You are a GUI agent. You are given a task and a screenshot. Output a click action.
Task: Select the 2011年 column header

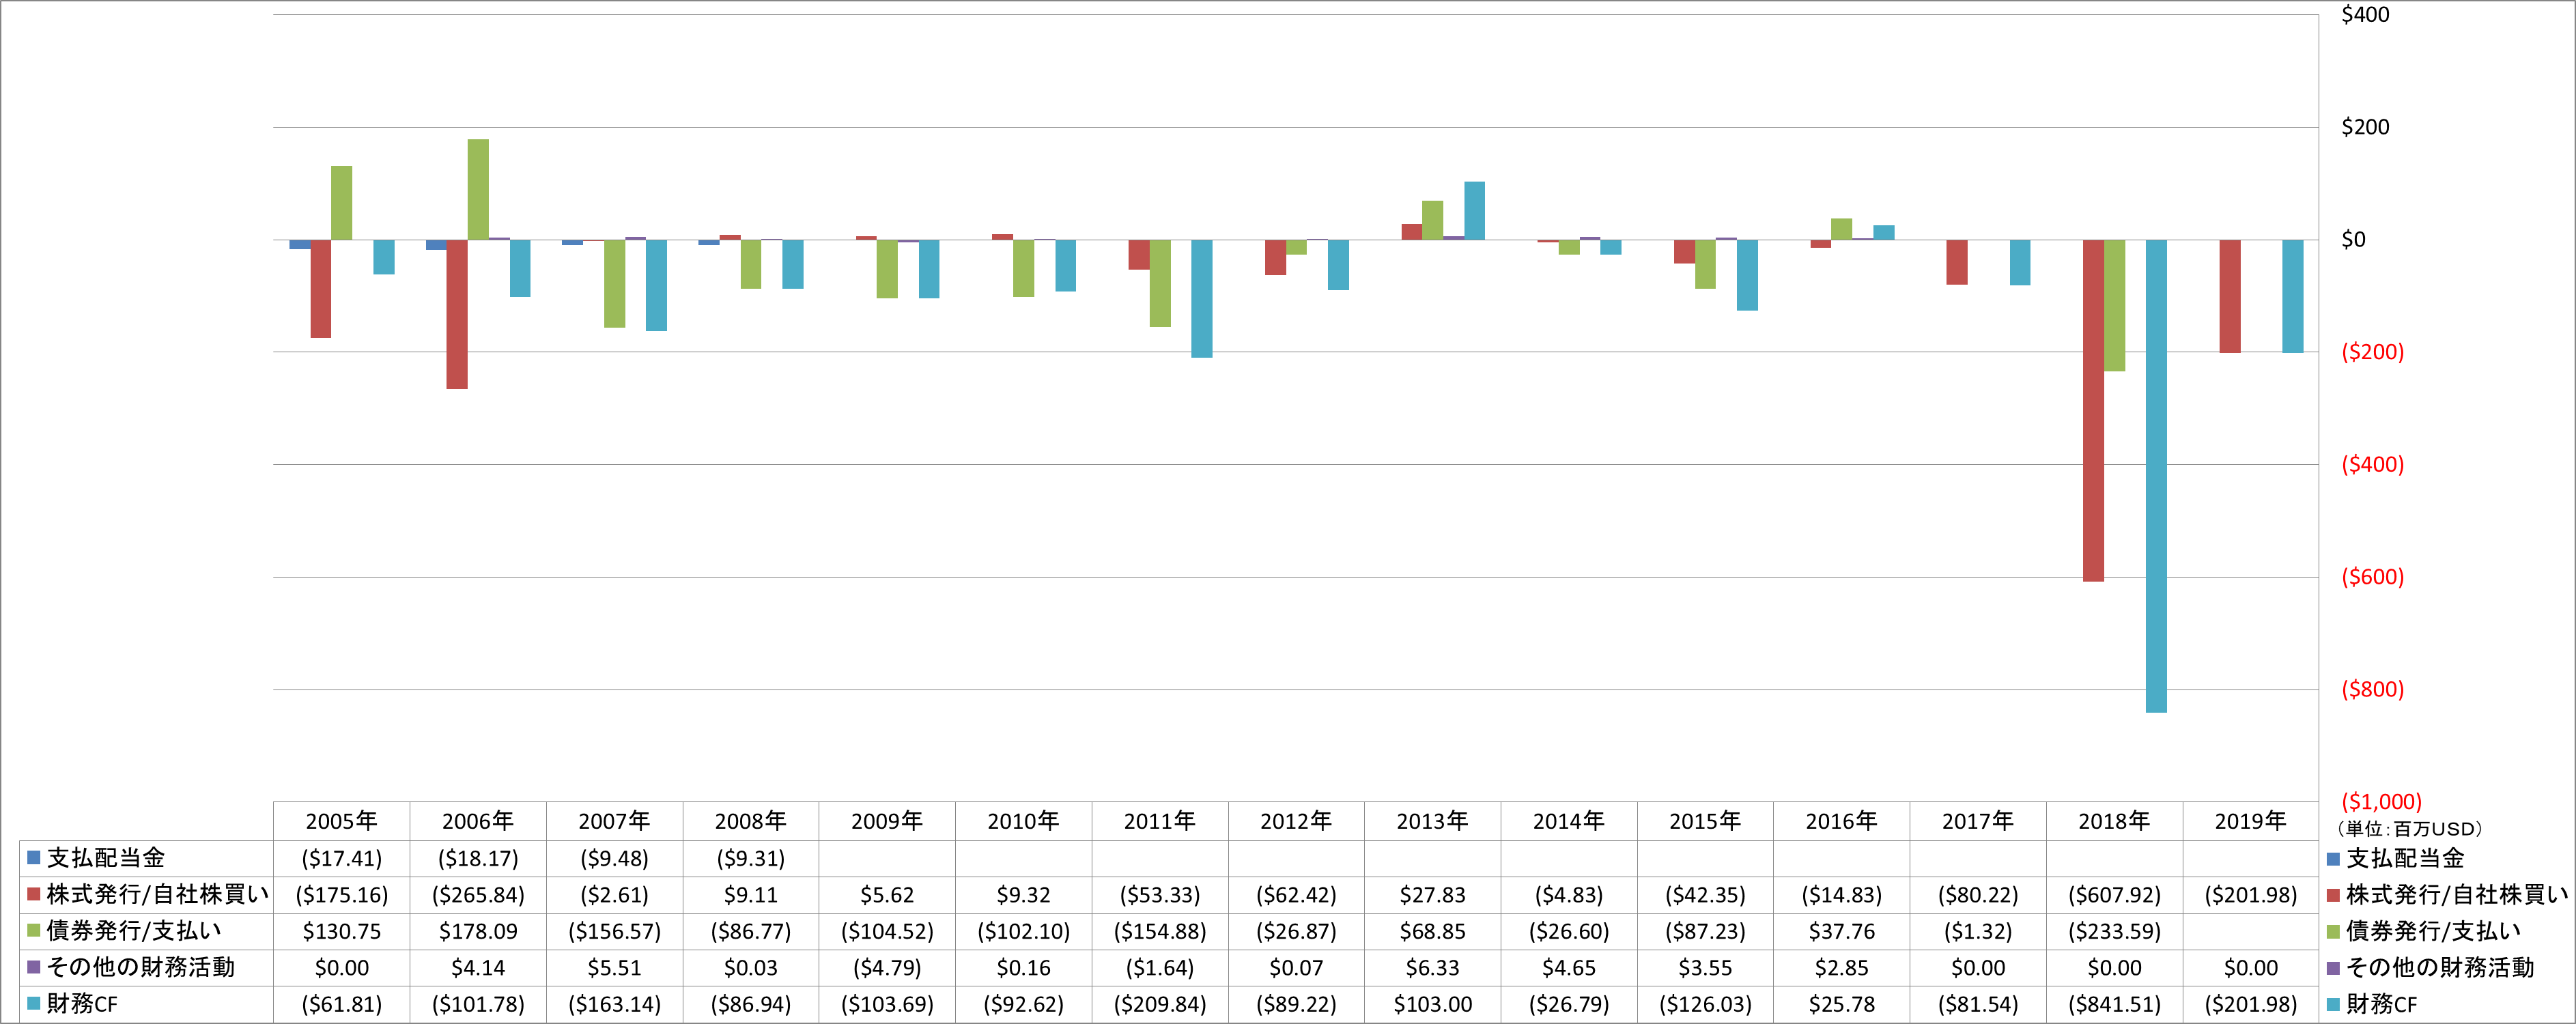pos(1160,821)
